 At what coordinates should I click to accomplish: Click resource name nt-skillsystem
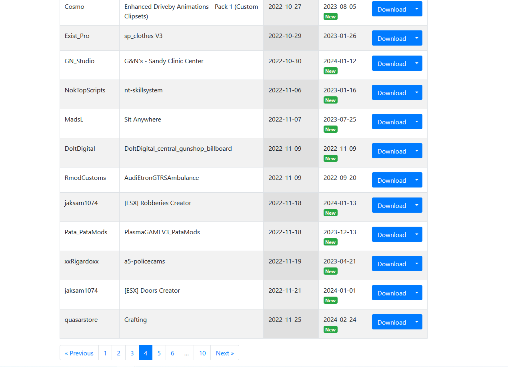click(144, 90)
